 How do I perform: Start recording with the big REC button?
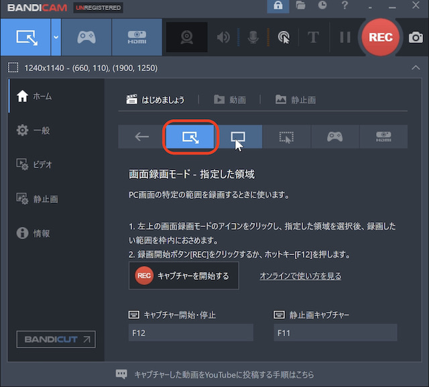pyautogui.click(x=381, y=37)
